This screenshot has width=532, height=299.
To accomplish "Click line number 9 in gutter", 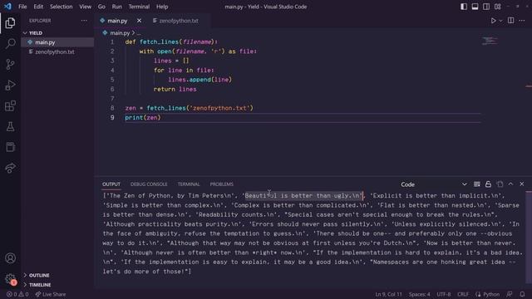I will click(112, 118).
